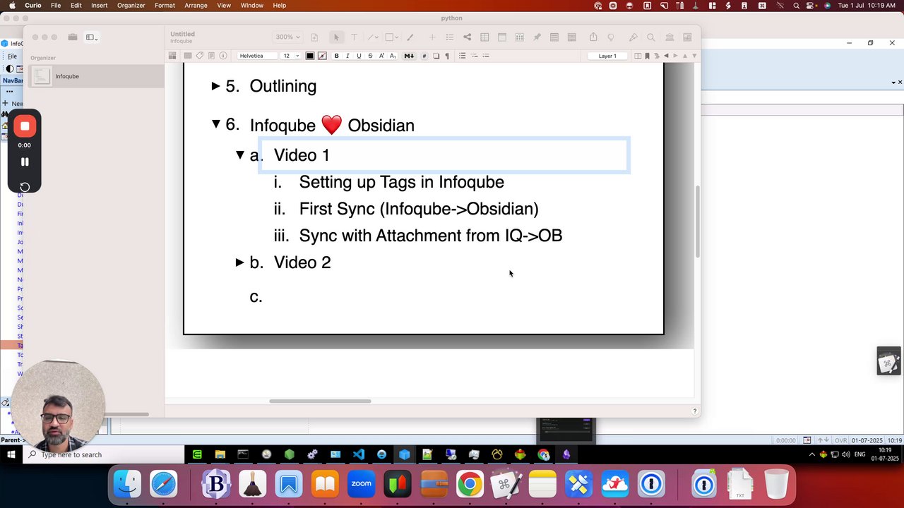Click the Windows search box
904x508 pixels.
coord(102,454)
